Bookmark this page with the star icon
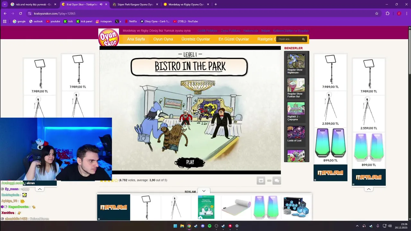Viewport: 411px width, 231px height. (x=377, y=13)
